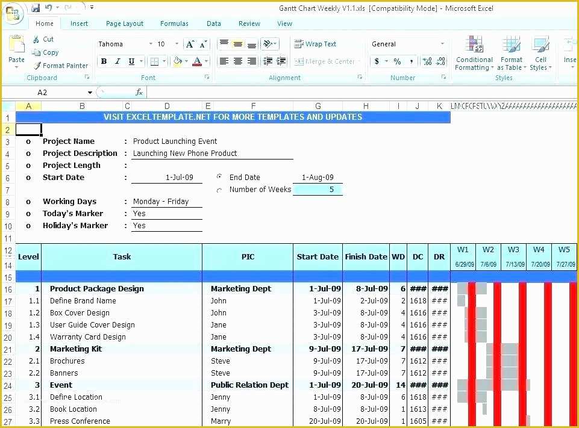The width and height of the screenshot is (579, 428).
Task: Increase font size with Grow Font
Action: click(x=190, y=45)
